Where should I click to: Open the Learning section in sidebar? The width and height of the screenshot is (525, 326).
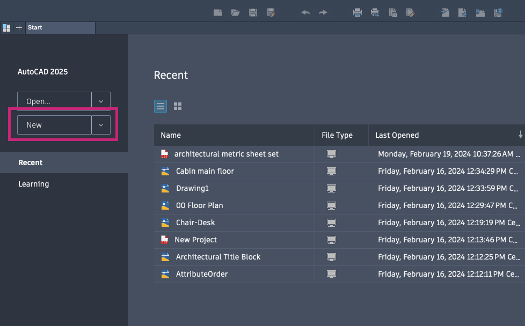point(33,184)
